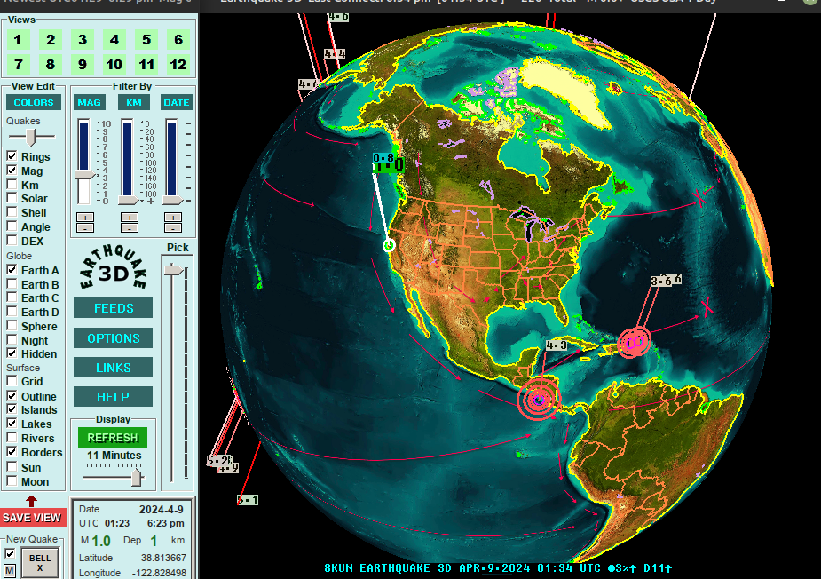
Task: Check the Angle option
Action: coord(12,226)
